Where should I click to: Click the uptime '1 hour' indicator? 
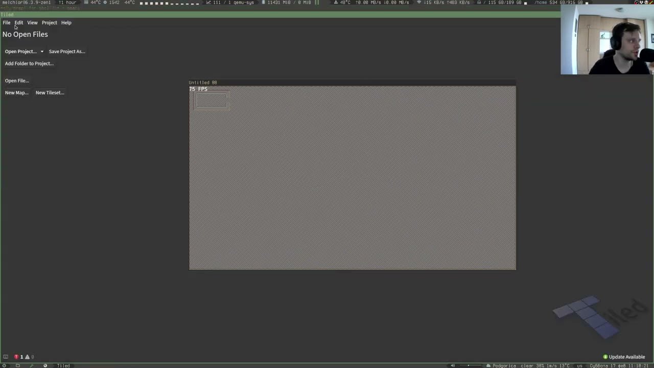point(67,3)
